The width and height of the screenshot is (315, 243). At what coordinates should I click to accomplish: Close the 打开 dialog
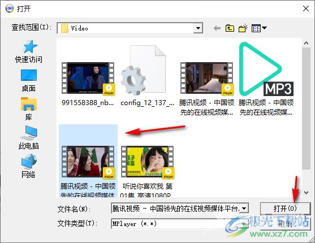click(x=306, y=8)
